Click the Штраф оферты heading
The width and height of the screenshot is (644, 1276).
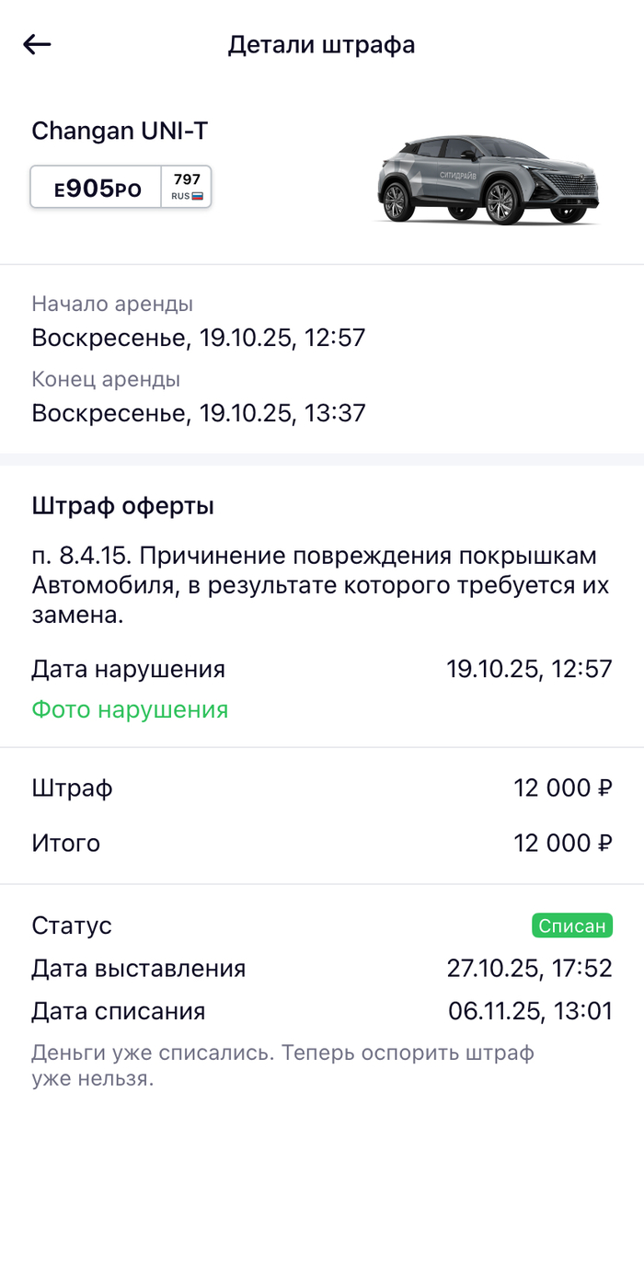tap(123, 505)
